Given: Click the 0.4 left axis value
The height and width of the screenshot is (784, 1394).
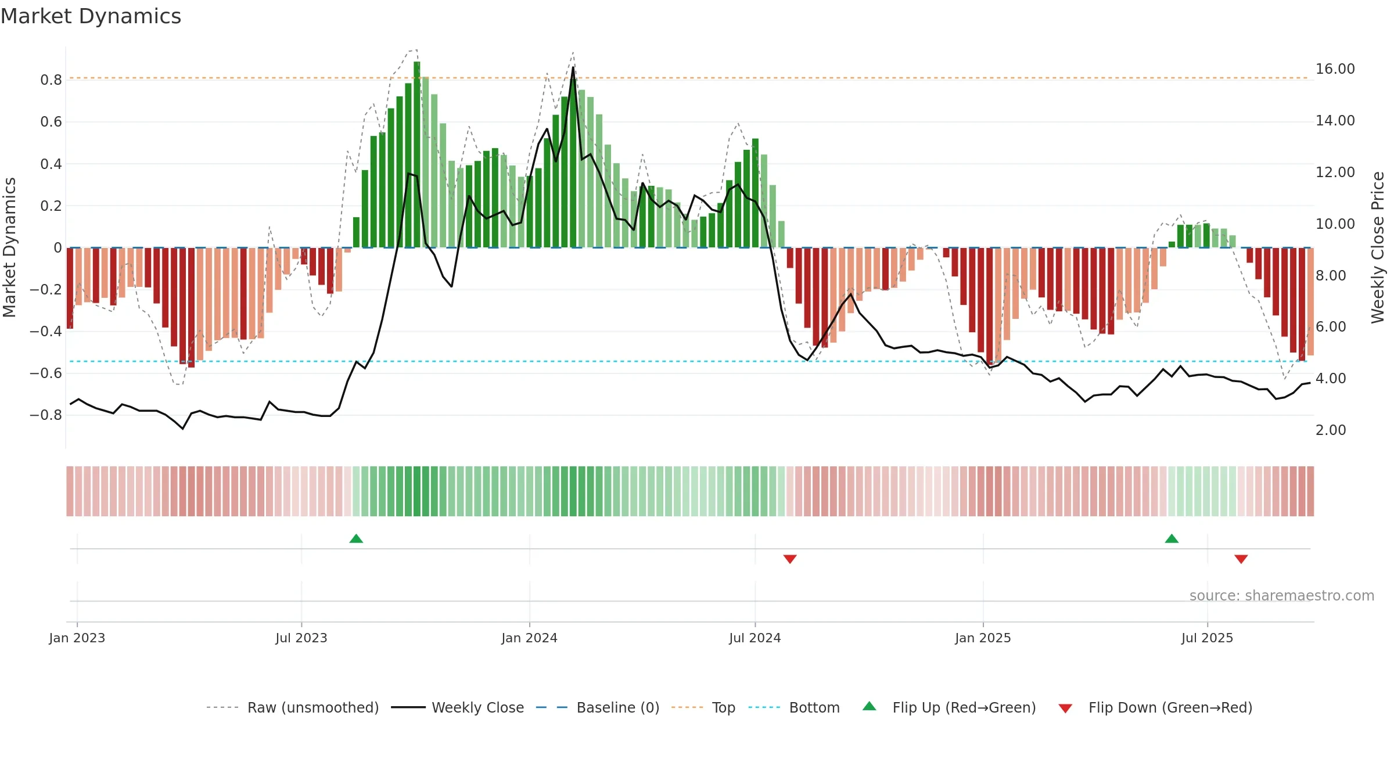Looking at the screenshot, I should 51,164.
